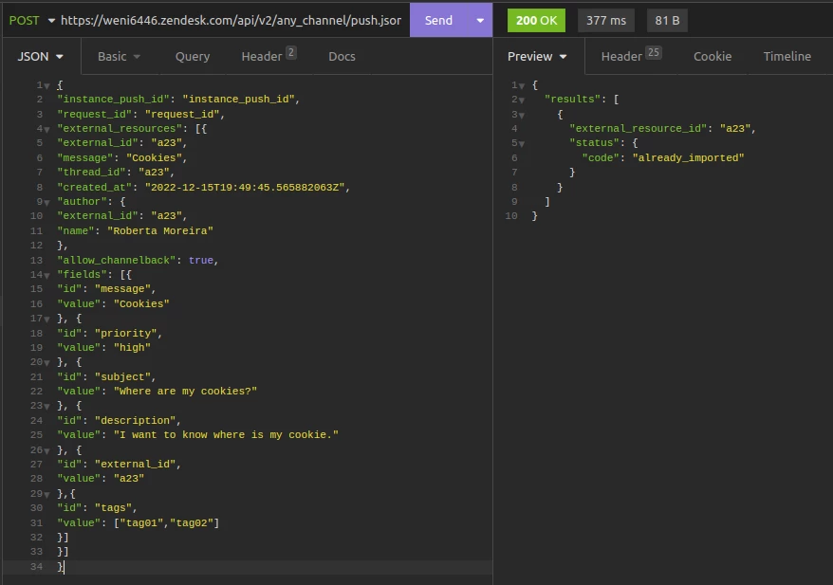The height and width of the screenshot is (585, 833).
Task: Open the POST method dropdown
Action: [x=32, y=20]
